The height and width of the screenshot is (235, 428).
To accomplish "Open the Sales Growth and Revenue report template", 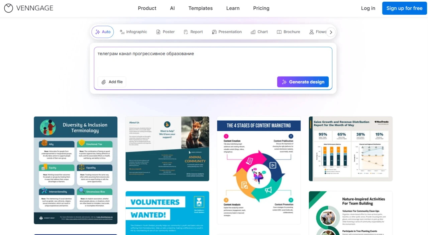I will pyautogui.click(x=350, y=149).
